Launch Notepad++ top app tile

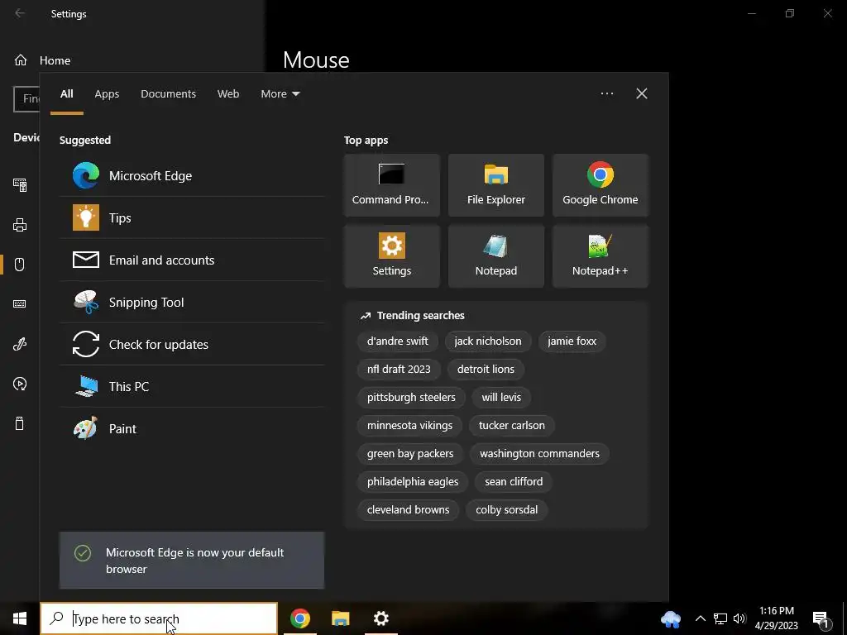click(x=601, y=256)
